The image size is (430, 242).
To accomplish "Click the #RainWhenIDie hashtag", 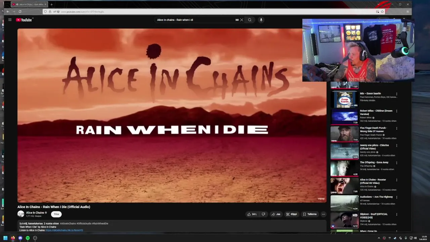I will point(100,224).
